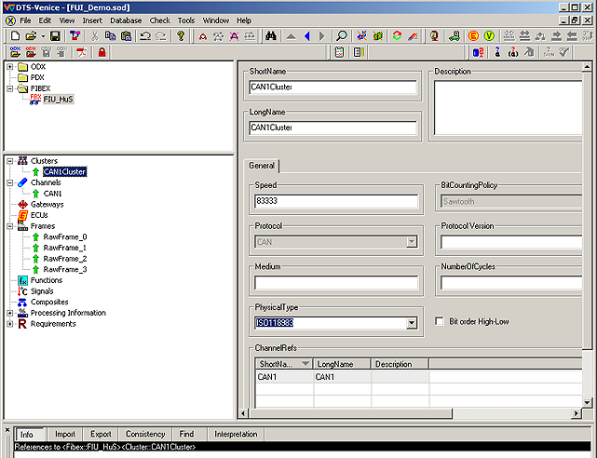
Task: Click the Speed input field
Action: point(336,201)
